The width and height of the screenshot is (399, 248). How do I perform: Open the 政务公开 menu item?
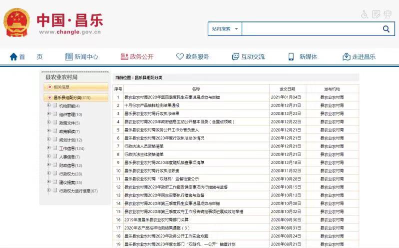pos(137,57)
